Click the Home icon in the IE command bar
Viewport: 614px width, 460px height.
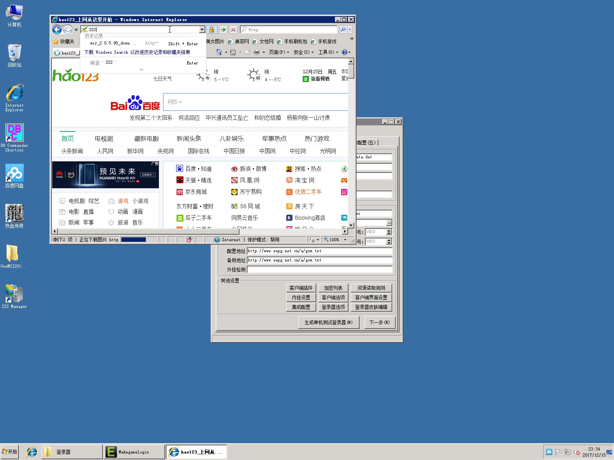click(219, 52)
